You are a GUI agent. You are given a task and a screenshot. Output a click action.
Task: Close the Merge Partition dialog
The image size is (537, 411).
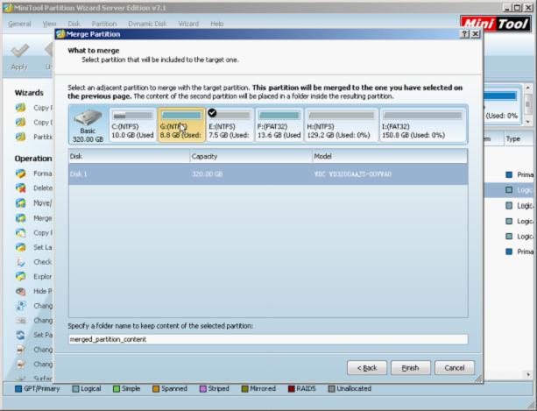[476, 34]
